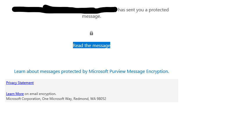Click the gray padlock icon
This screenshot has width=230, height=131.
tap(91, 33)
